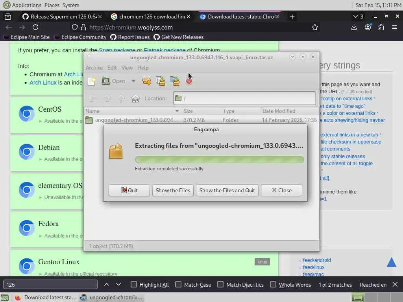Click the red stop operation icon
Image resolution: width=403 pixels, height=302 pixels.
pyautogui.click(x=189, y=81)
